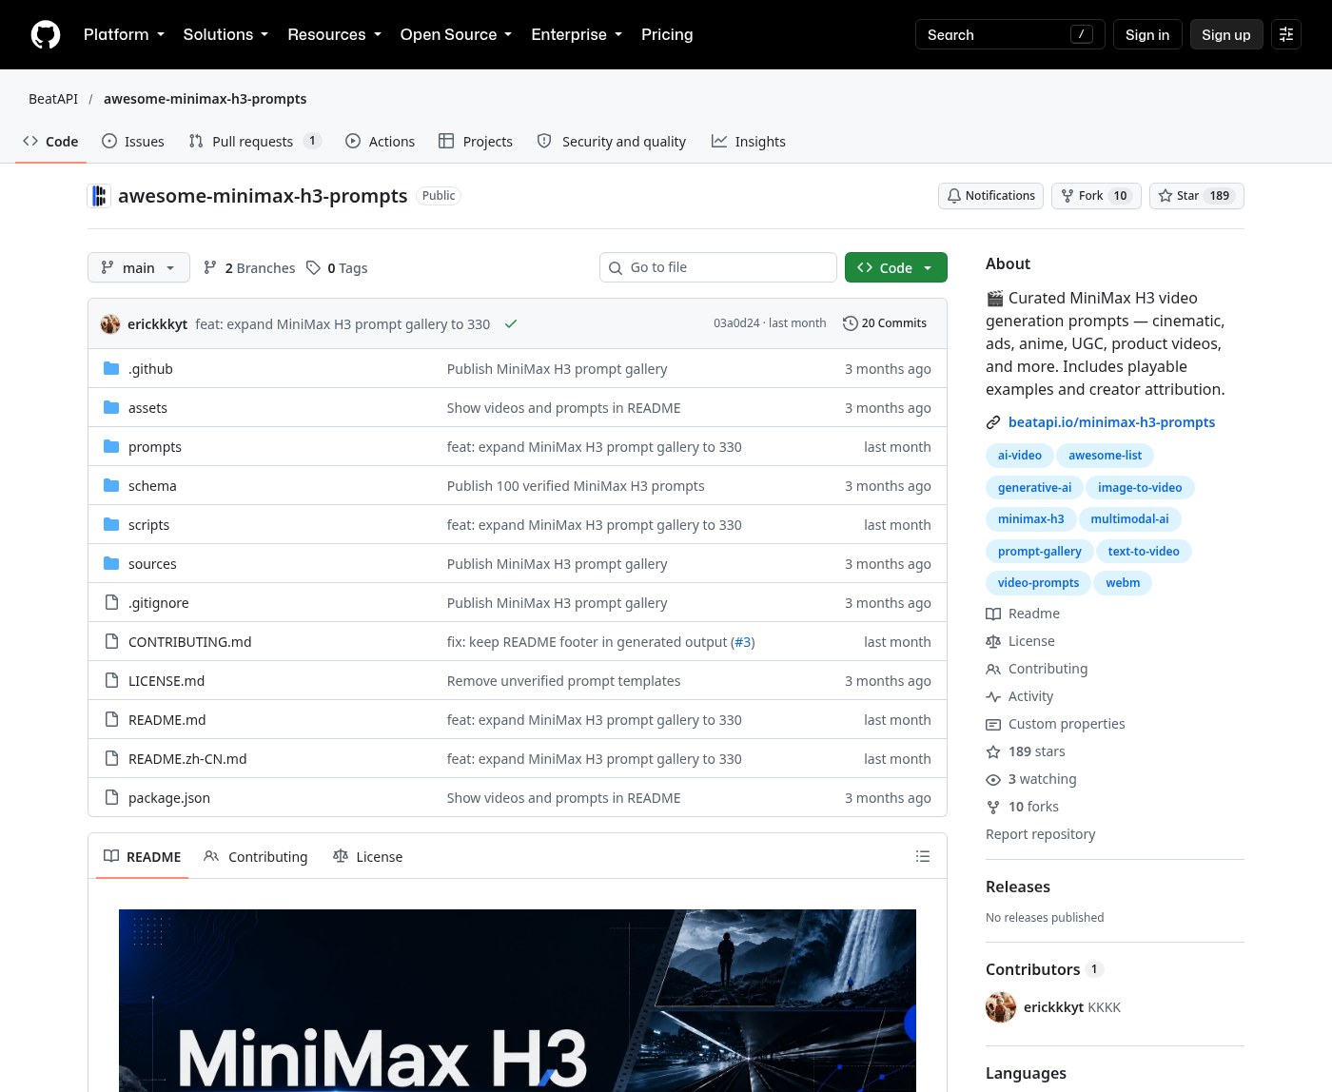Open the main branch selector dropdown
The height and width of the screenshot is (1092, 1332).
point(139,267)
